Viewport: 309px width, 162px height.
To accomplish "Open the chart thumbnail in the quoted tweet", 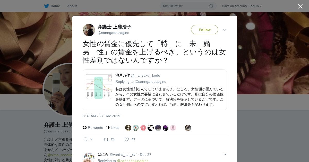I will point(99,86).
